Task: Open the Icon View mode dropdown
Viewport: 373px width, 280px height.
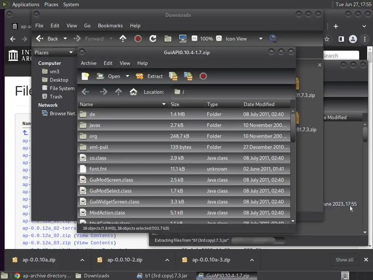Action: click(244, 39)
